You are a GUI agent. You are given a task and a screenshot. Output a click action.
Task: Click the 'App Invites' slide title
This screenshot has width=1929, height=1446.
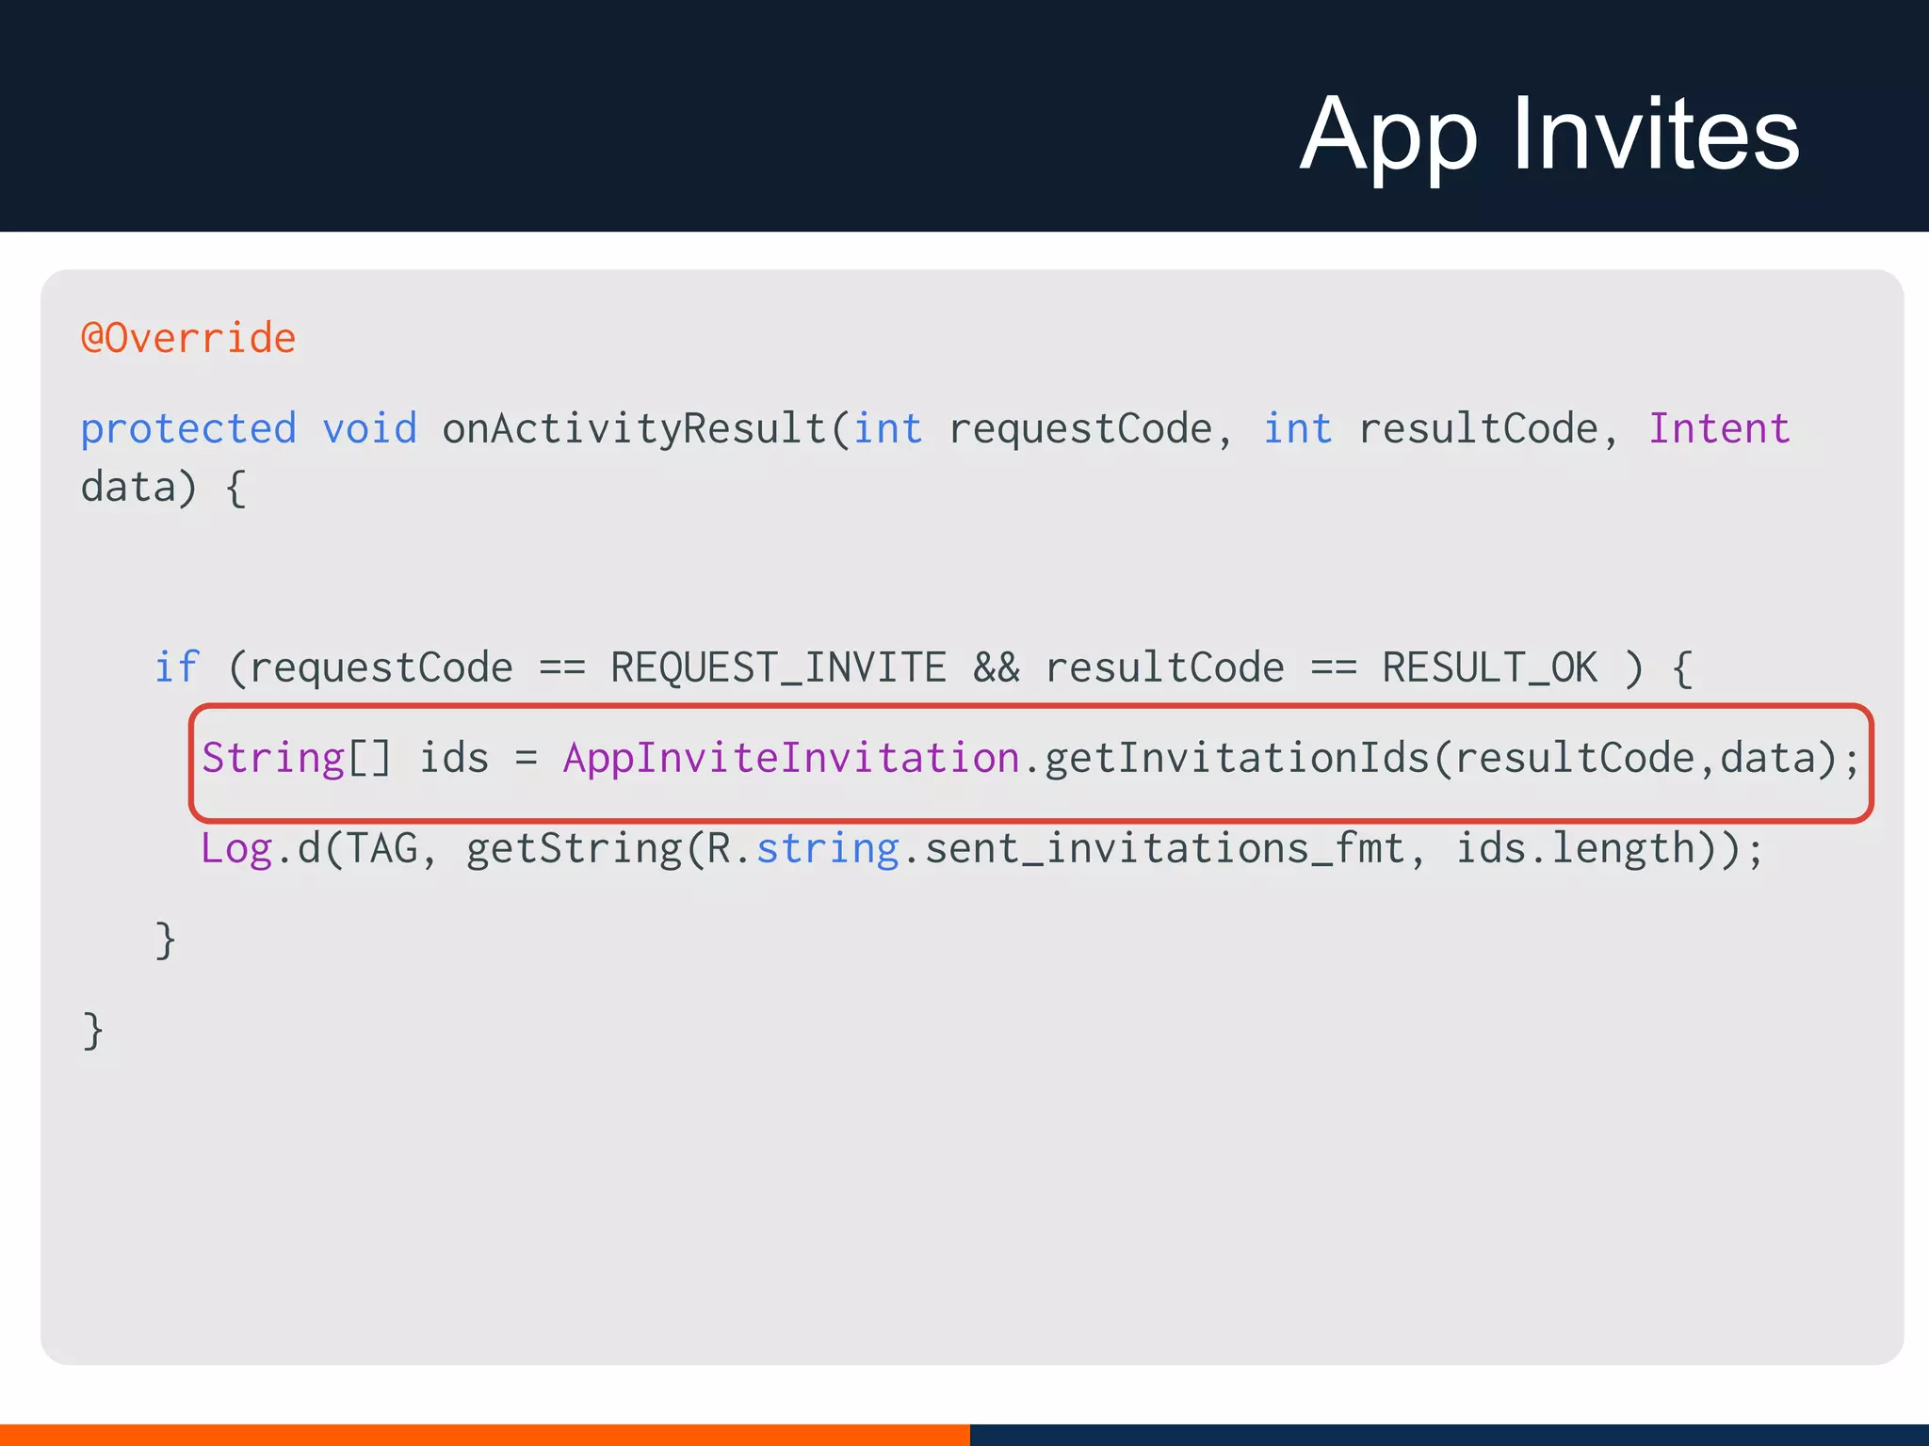click(x=1549, y=135)
